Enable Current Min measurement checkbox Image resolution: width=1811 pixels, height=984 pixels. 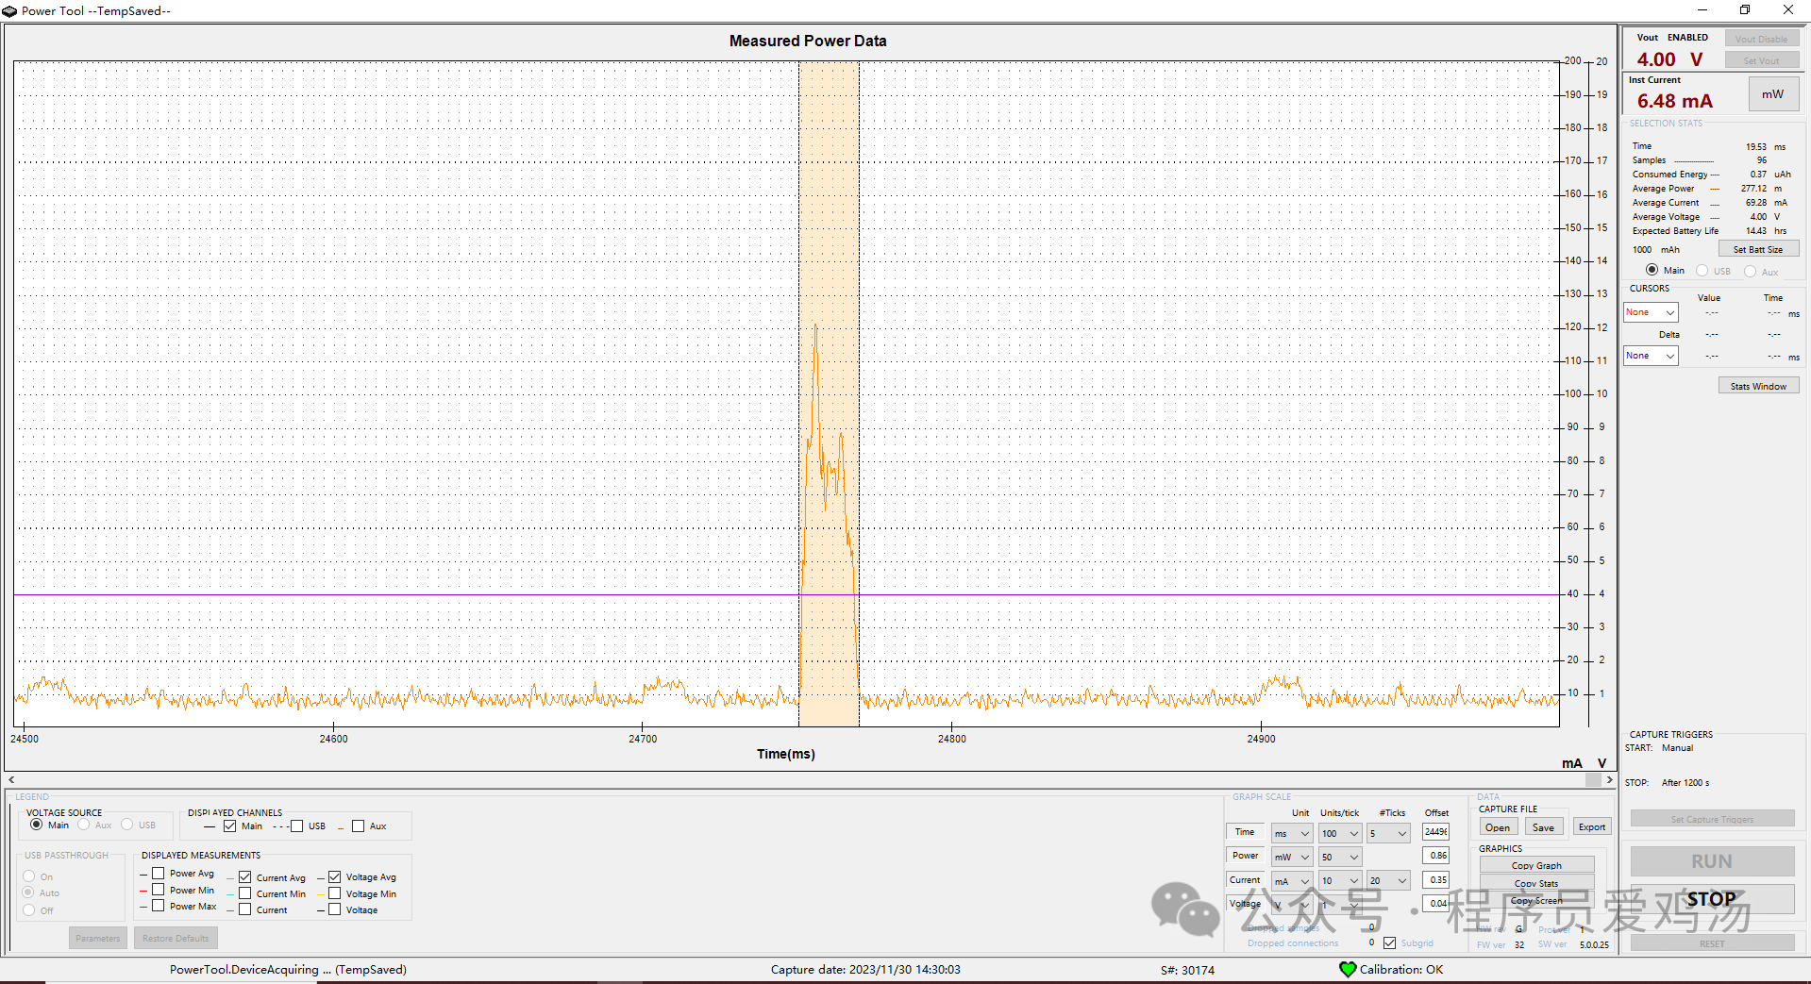point(245,893)
